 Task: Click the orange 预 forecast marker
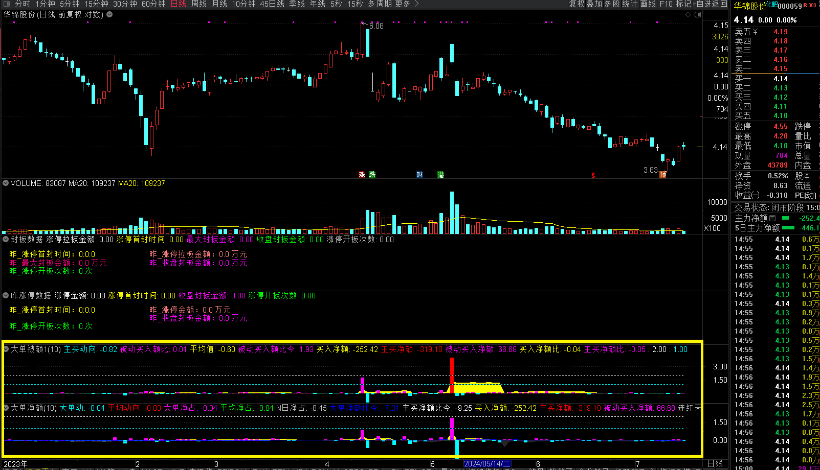[663, 175]
